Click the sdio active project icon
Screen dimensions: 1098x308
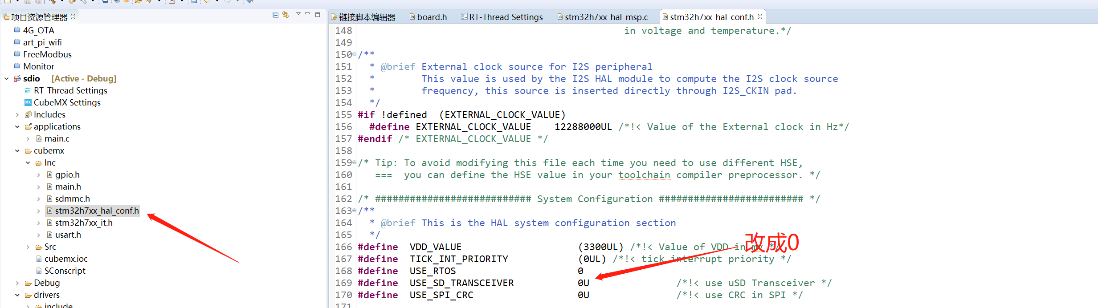click(x=17, y=78)
